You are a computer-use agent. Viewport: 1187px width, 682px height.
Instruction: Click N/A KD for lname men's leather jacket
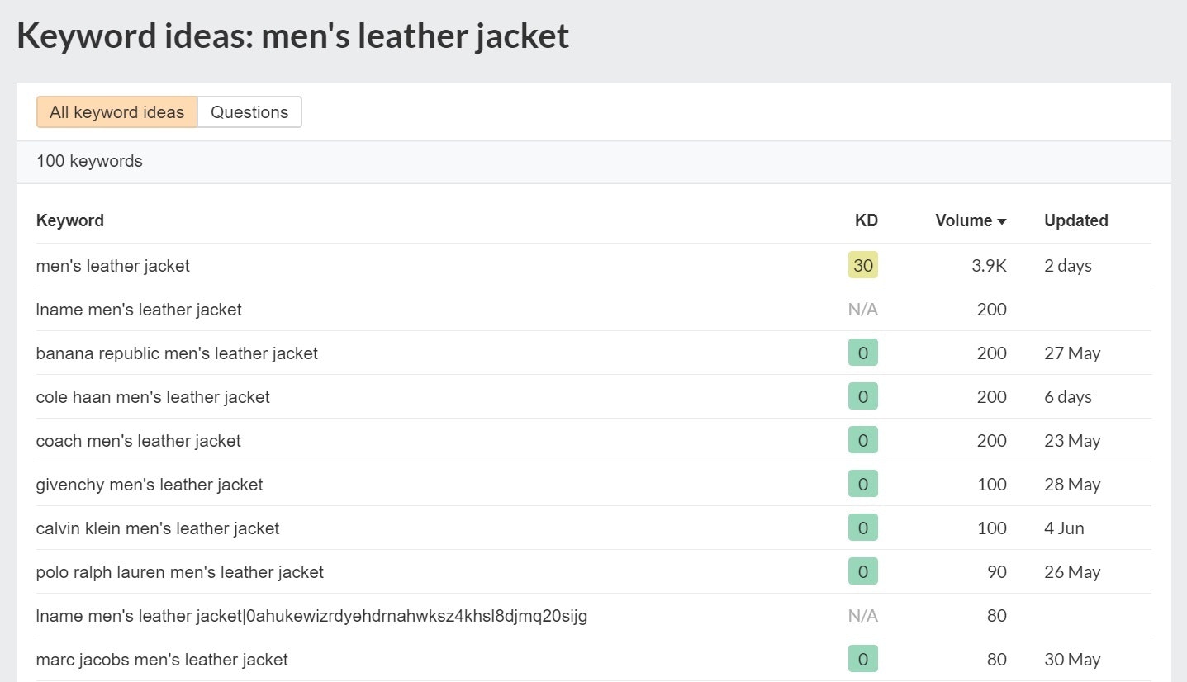[862, 310]
